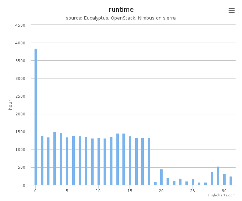The width and height of the screenshot is (242, 201).
Task: Click the y-axis label '4500'
Action: pos(20,25)
